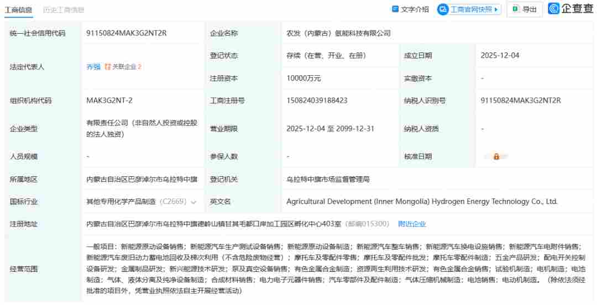The image size is (597, 305).
Task: Open the 工商官网快照 button
Action: 469,9
